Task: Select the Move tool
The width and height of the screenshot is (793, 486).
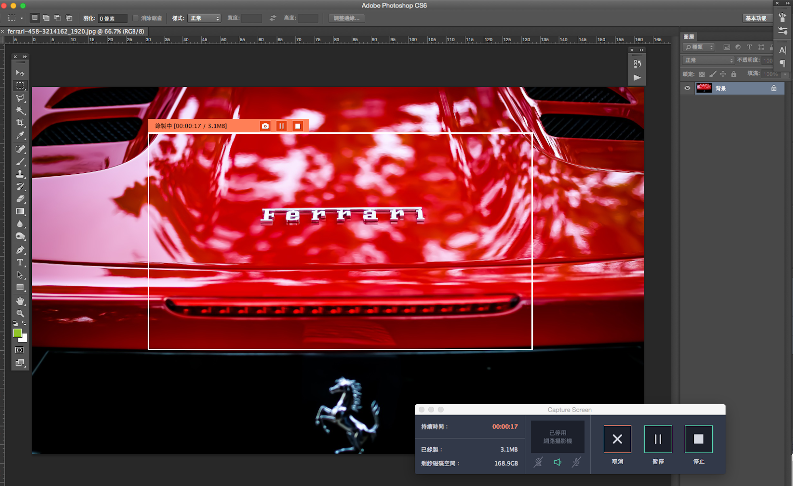Action: coord(20,73)
